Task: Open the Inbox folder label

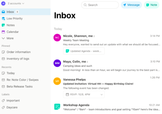Action: pyautogui.click(x=10, y=12)
